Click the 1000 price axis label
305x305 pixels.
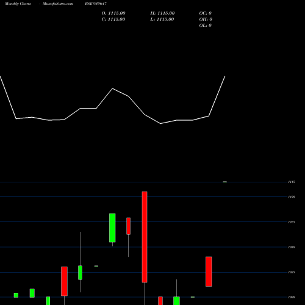[x=292, y=297]
